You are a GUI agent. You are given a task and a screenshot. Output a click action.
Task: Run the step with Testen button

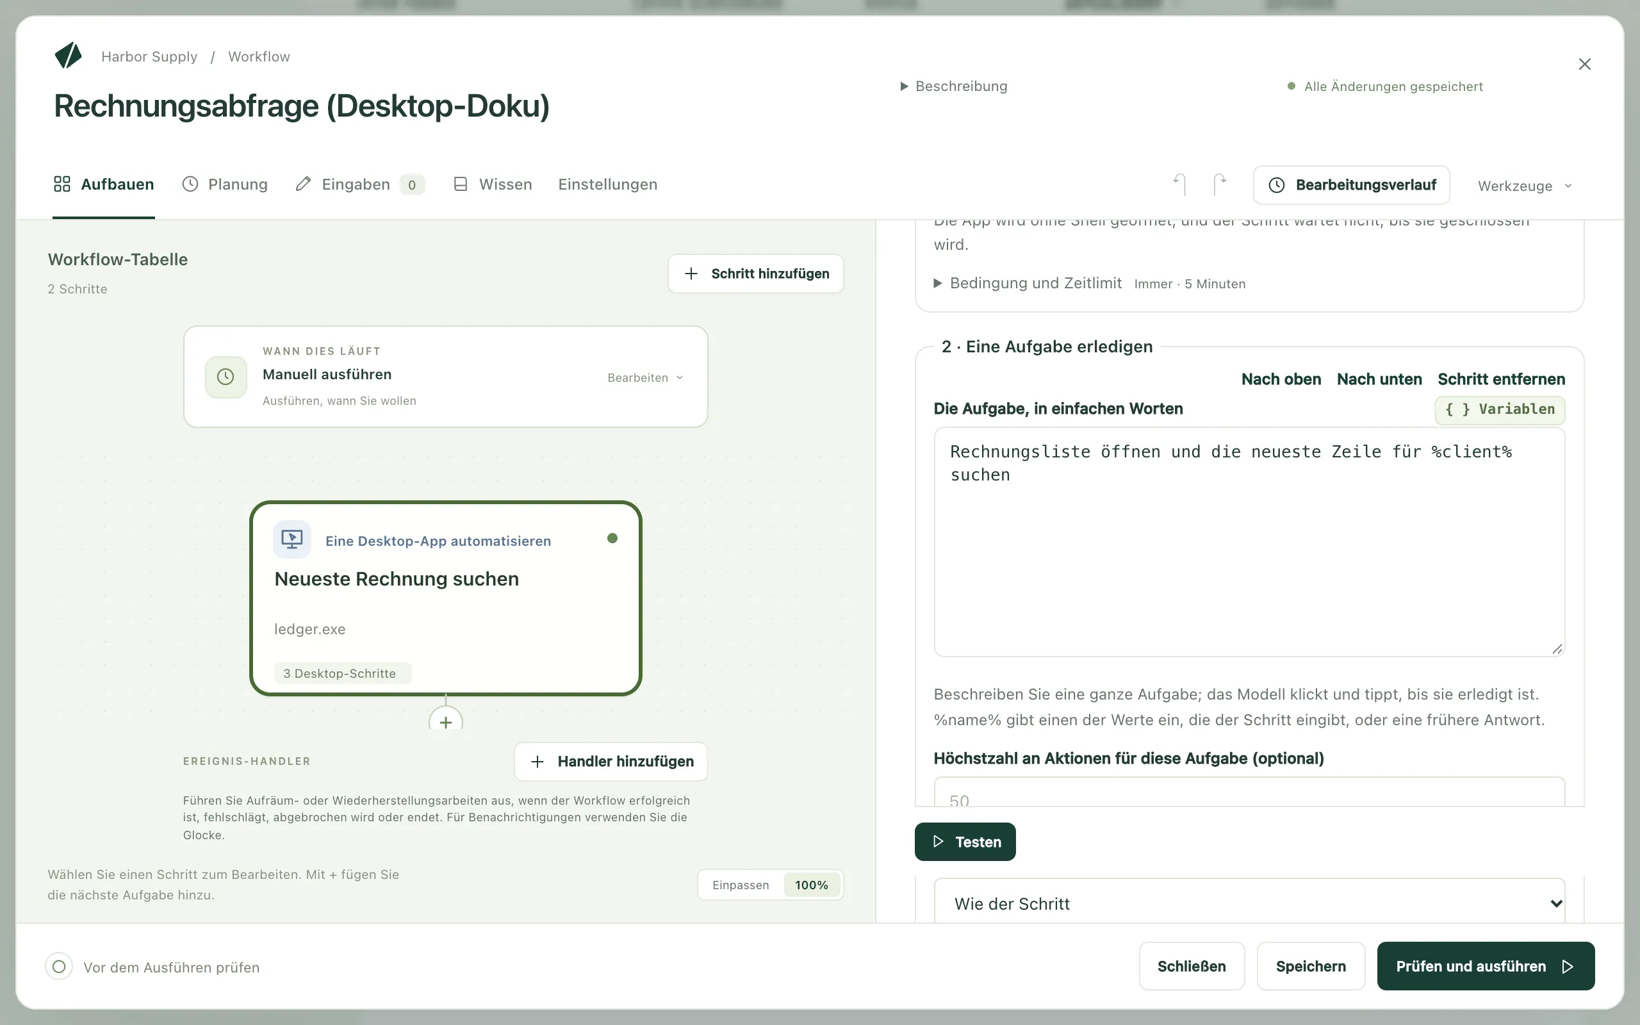click(965, 842)
